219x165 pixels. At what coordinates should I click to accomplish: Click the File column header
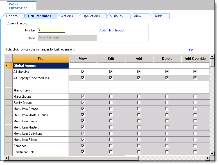tap(40, 59)
